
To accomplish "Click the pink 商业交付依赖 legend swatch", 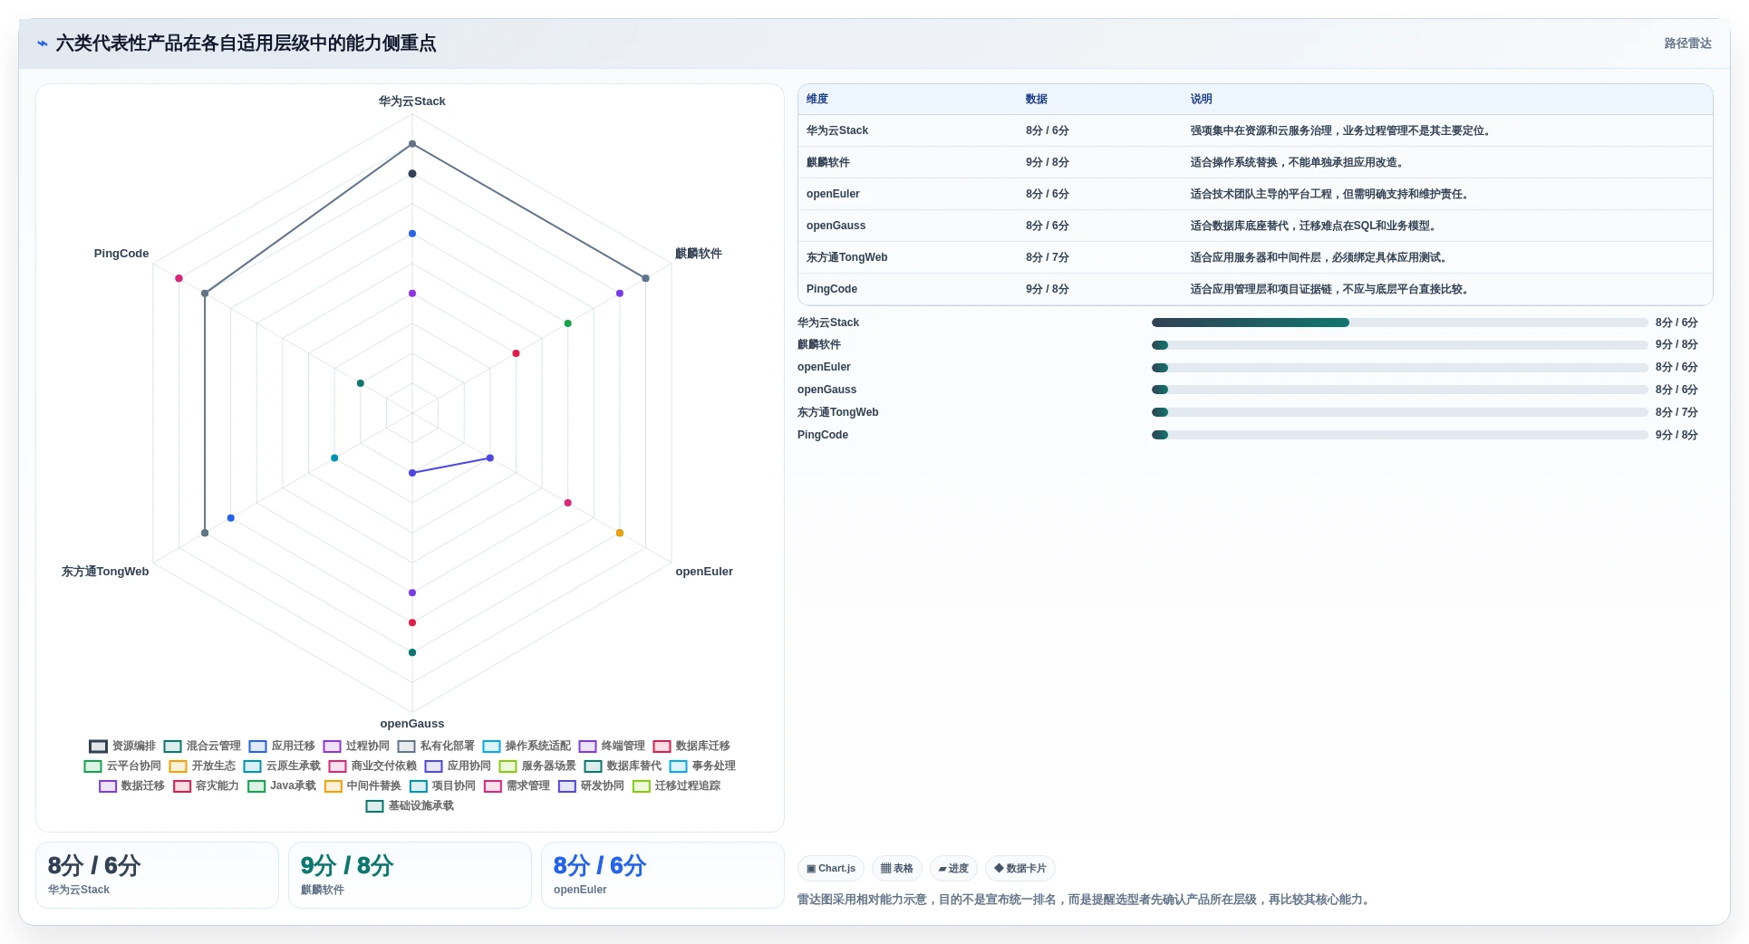I will (337, 766).
